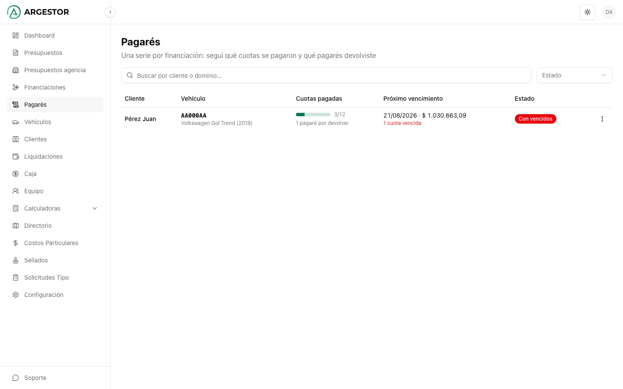This screenshot has height=389, width=623.
Task: Click the Presupuestos agencia building icon
Action: 16,70
